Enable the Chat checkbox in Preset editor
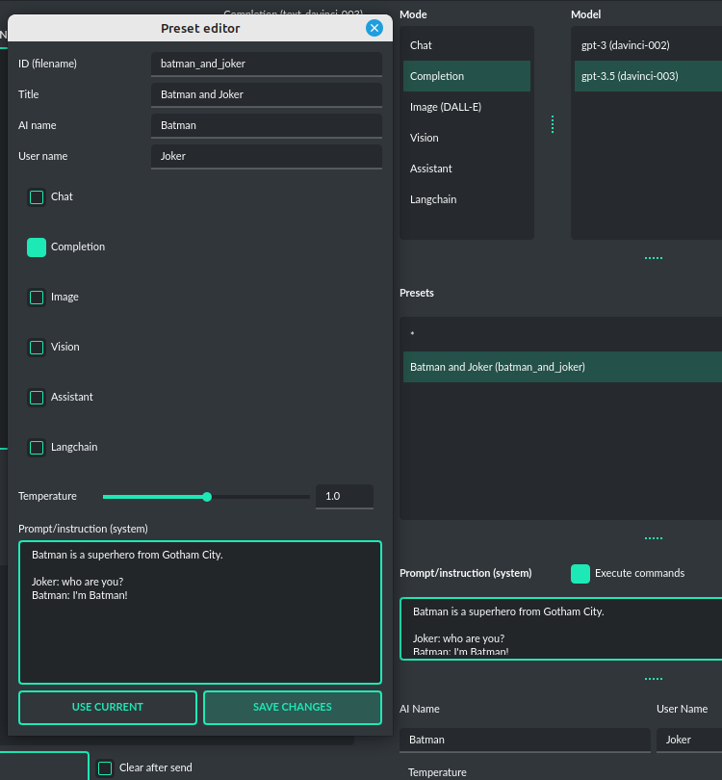The height and width of the screenshot is (780, 722). pyautogui.click(x=37, y=197)
